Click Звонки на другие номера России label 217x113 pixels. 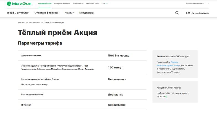[57, 67]
